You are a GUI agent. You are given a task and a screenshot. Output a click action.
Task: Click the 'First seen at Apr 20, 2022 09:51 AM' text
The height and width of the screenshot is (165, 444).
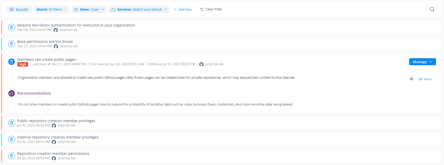(117, 64)
